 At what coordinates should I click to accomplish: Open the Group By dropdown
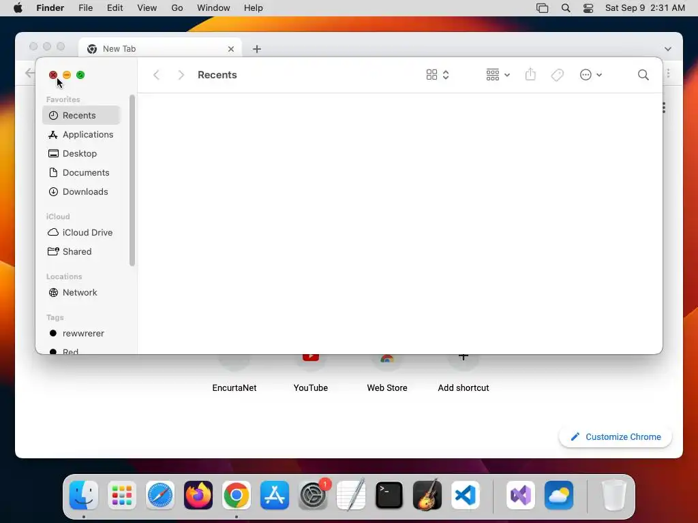(498, 75)
